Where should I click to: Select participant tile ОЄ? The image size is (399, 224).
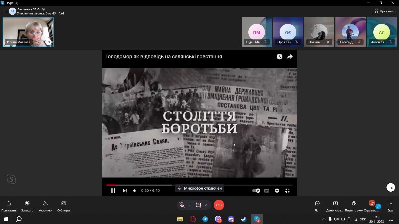click(288, 32)
